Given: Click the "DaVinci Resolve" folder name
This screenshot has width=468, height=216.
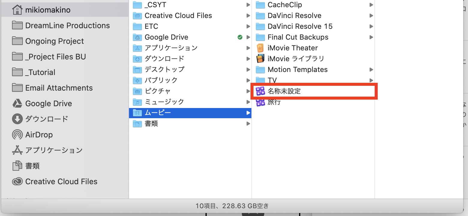Looking at the screenshot, I should 294,16.
